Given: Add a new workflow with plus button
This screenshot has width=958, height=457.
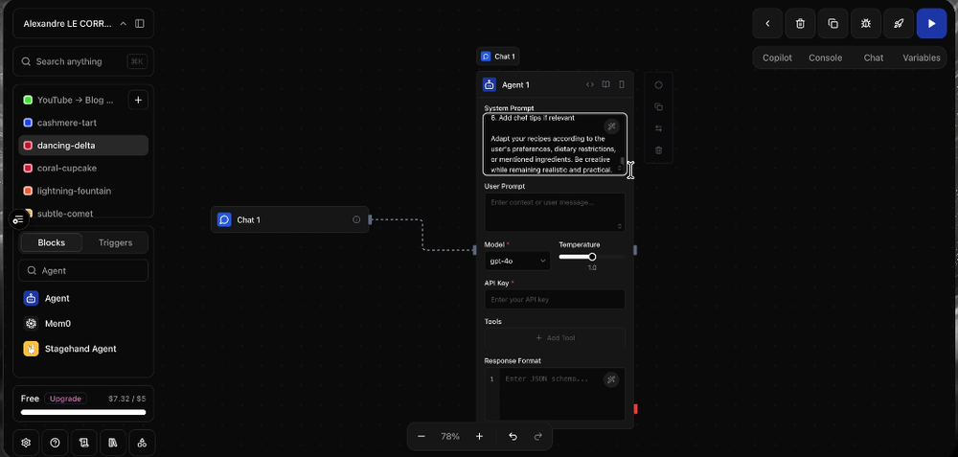Looking at the screenshot, I should point(138,101).
